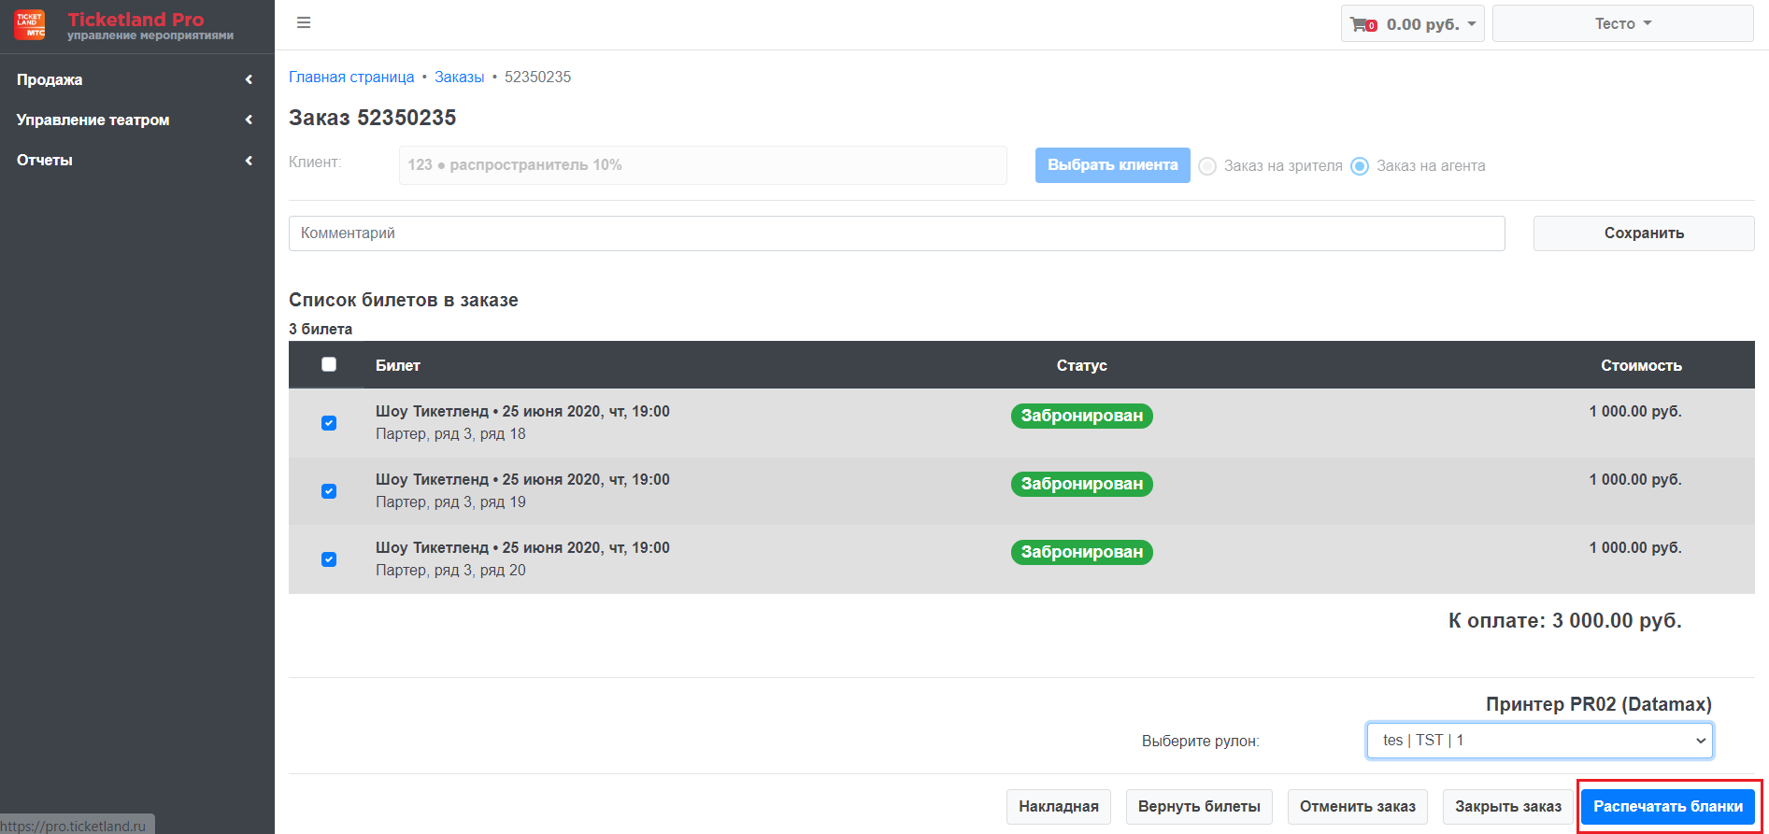Click the Отменить заказ button
Image resolution: width=1769 pixels, height=834 pixels.
point(1357,807)
